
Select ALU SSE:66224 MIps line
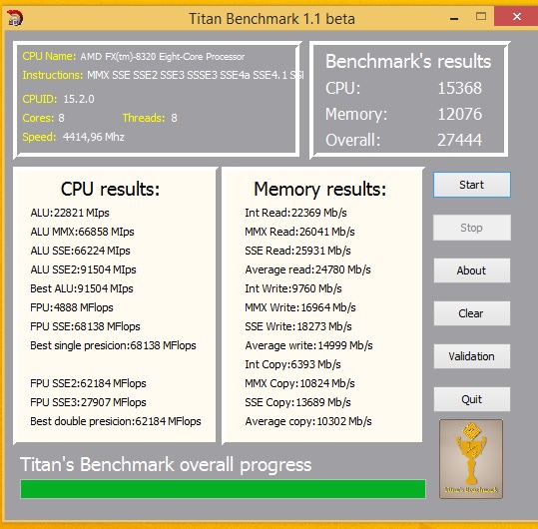[80, 251]
